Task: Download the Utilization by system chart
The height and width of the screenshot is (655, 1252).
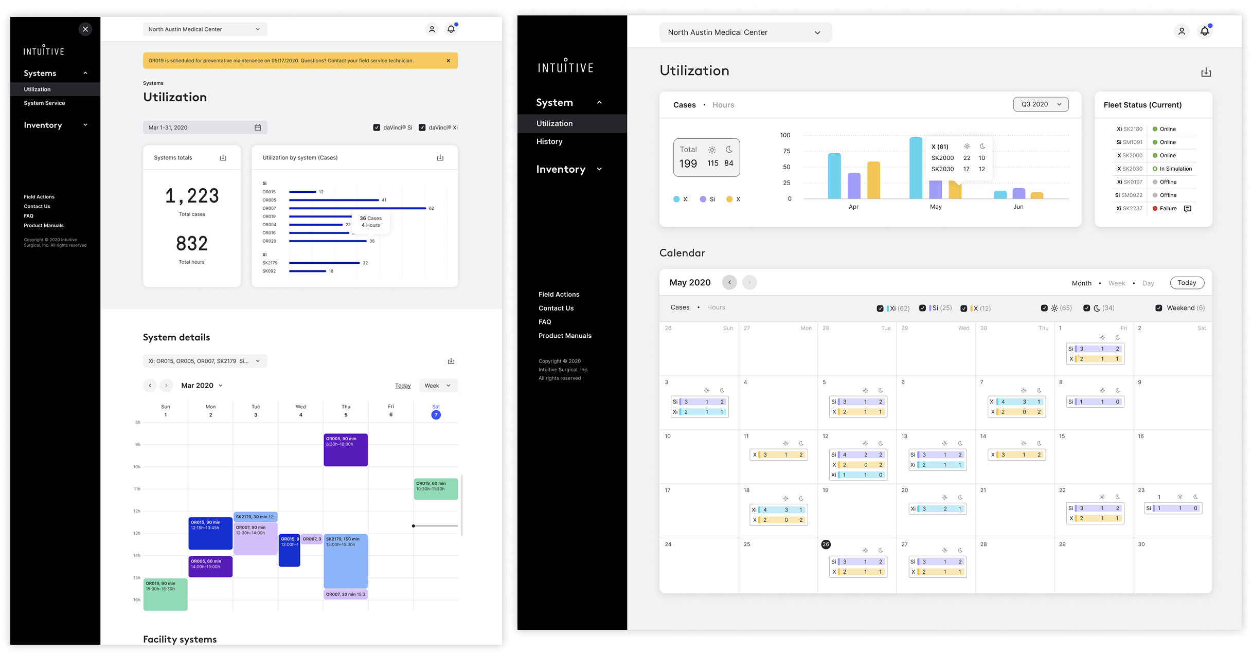Action: (x=440, y=157)
